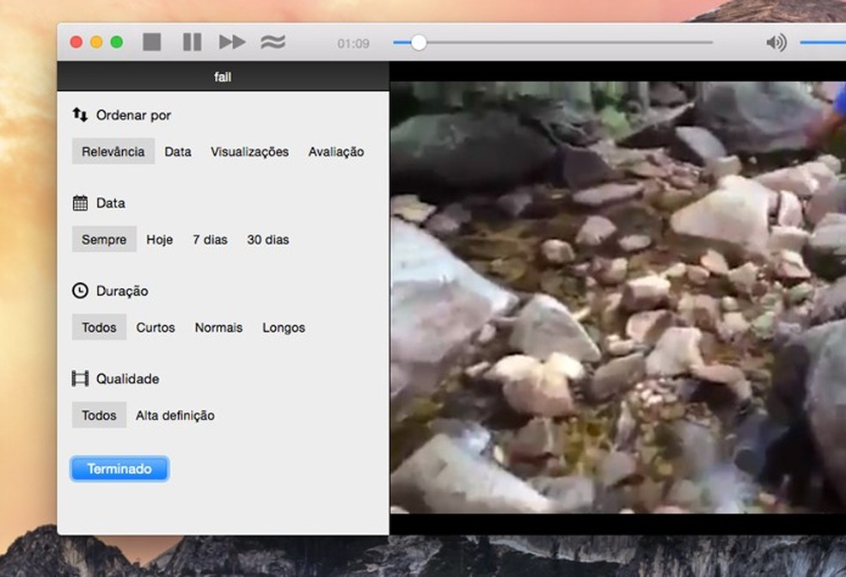Sort results by Avaliação
This screenshot has height=577, width=846.
click(x=336, y=151)
